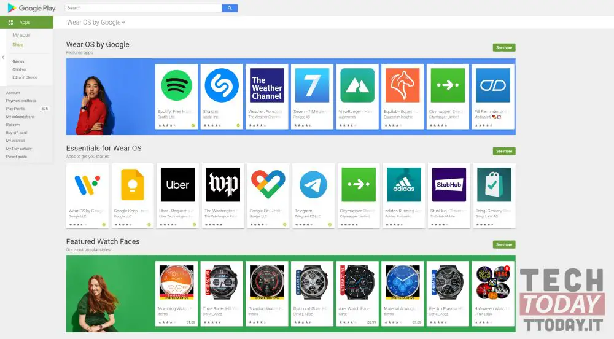Open Redeem link in sidebar
Screen dimensions: 614x339
click(x=13, y=125)
